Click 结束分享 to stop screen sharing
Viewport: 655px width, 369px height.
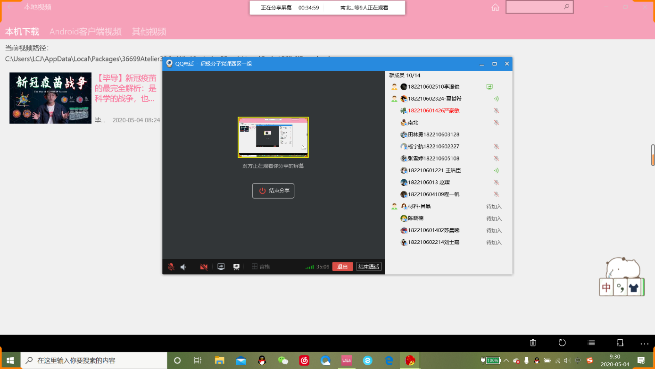(273, 191)
